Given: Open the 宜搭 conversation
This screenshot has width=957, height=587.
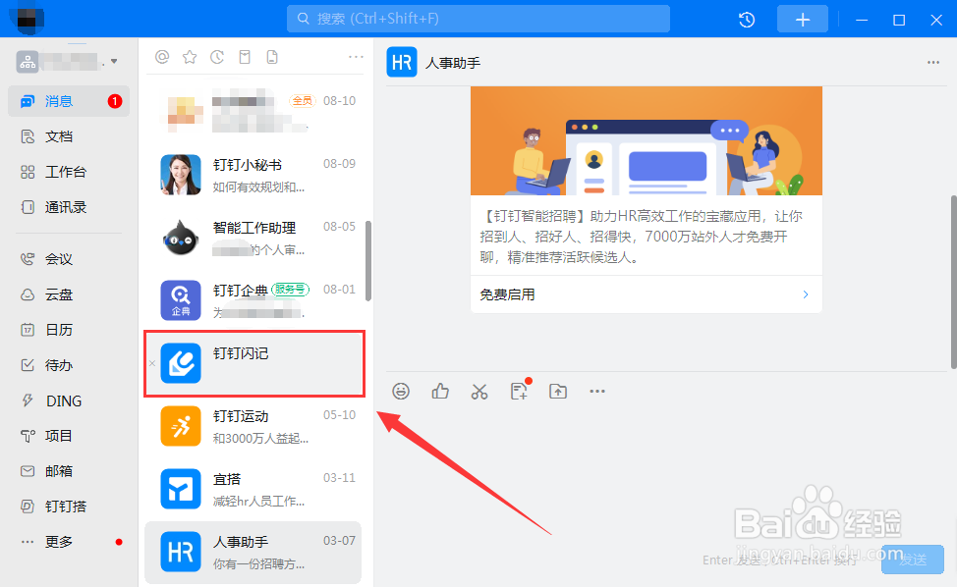Looking at the screenshot, I should click(x=253, y=489).
